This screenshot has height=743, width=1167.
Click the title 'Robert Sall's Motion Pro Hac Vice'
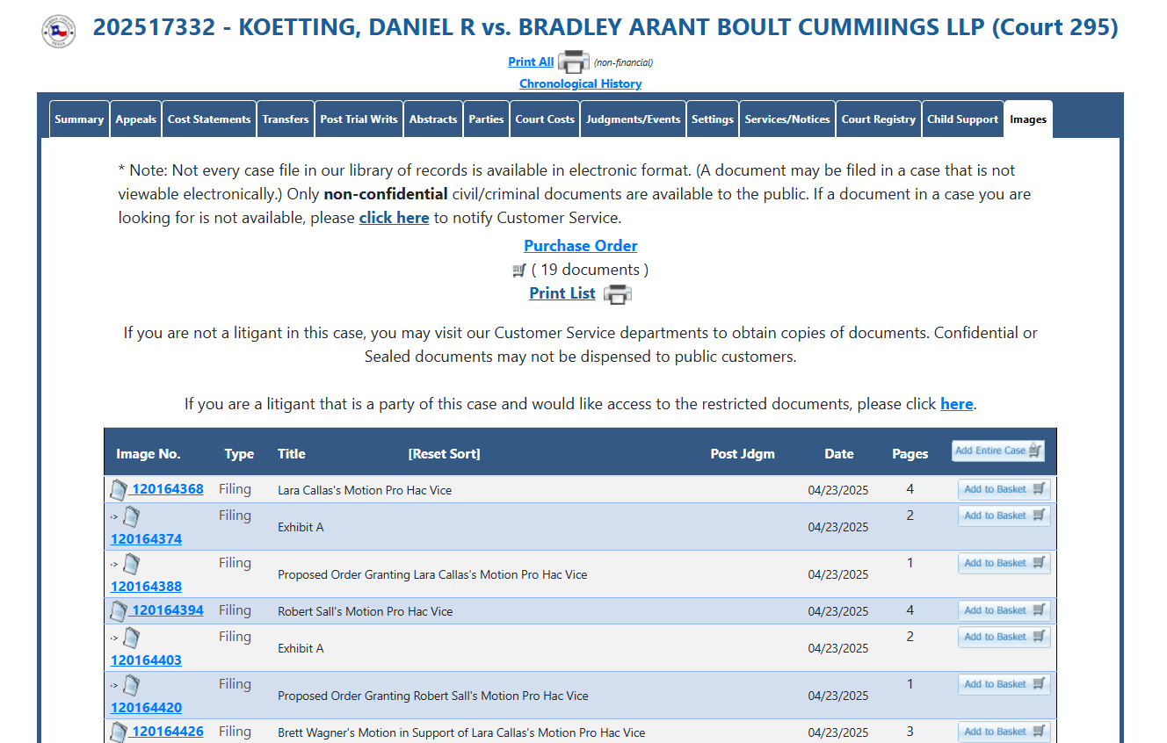366,611
